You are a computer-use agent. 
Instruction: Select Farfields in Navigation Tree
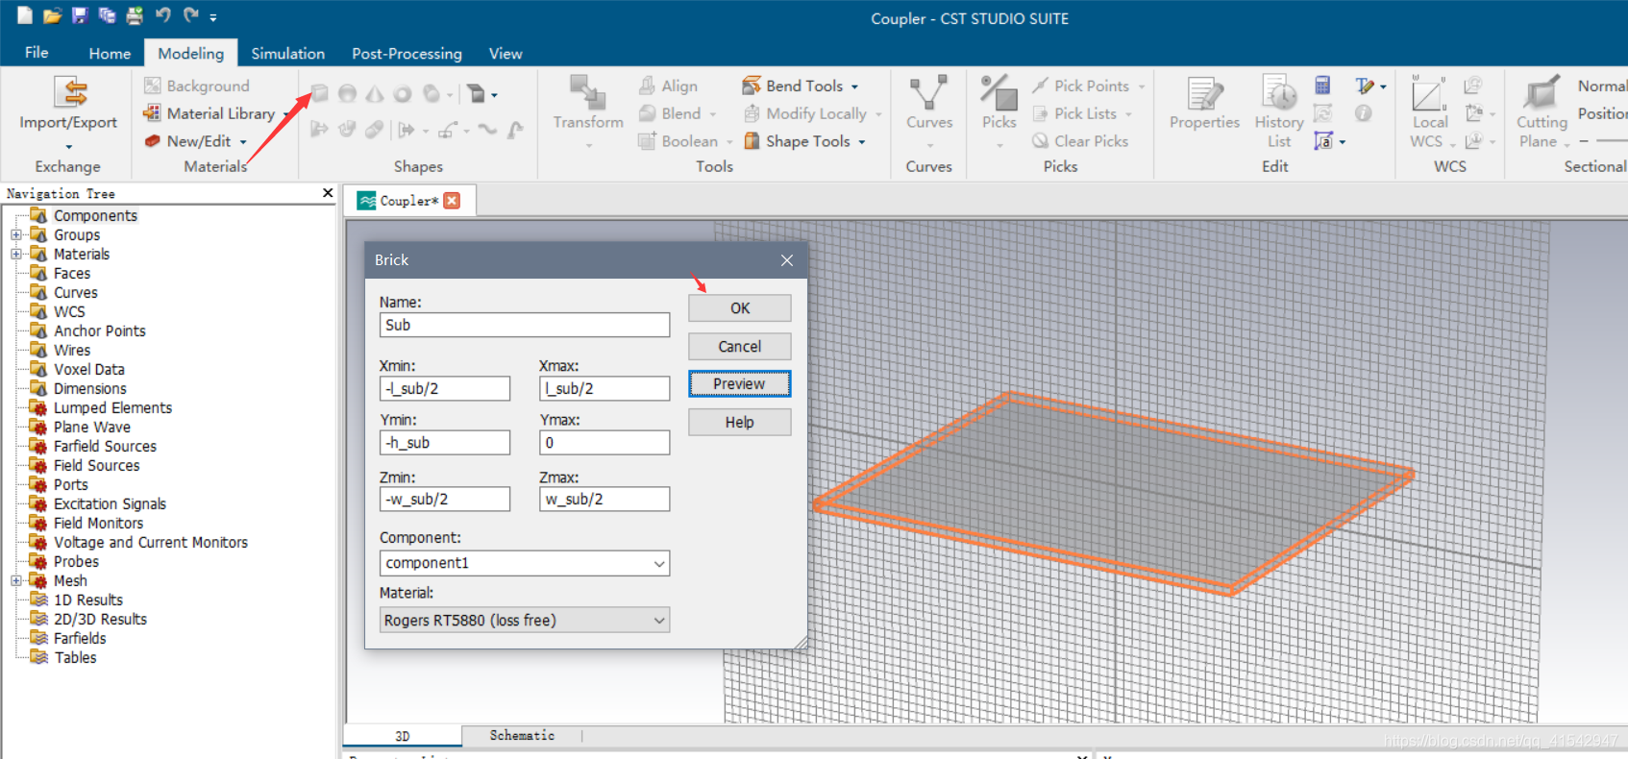tap(80, 639)
